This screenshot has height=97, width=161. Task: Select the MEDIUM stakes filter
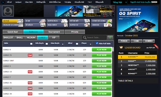pyautogui.click(x=31, y=38)
